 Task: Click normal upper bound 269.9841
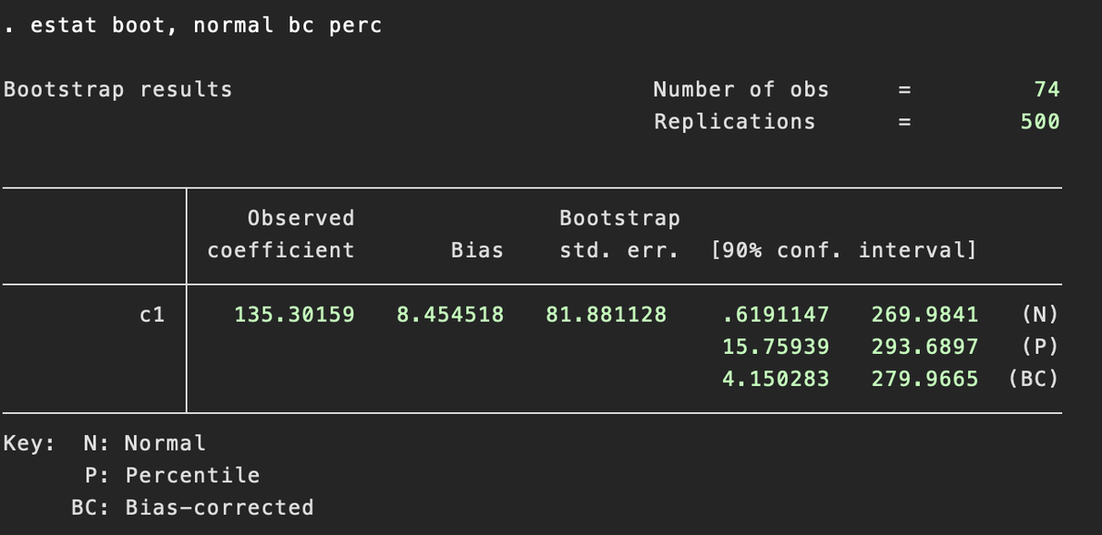pos(924,314)
